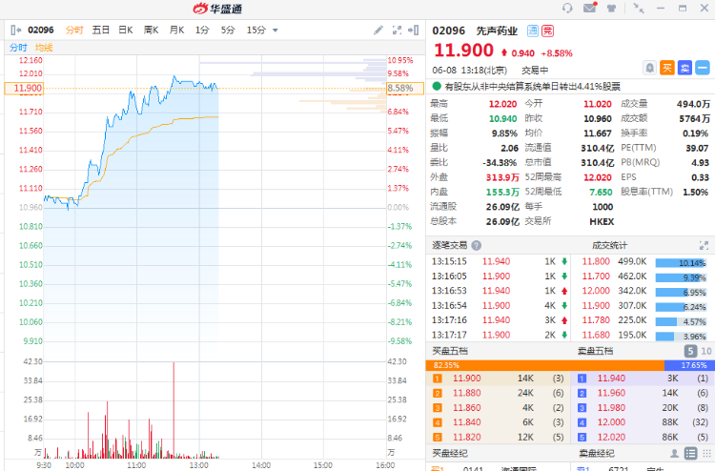Image resolution: width=715 pixels, height=471 pixels.
Task: Select bid level 1 at 11.900
Action: [x=498, y=378]
